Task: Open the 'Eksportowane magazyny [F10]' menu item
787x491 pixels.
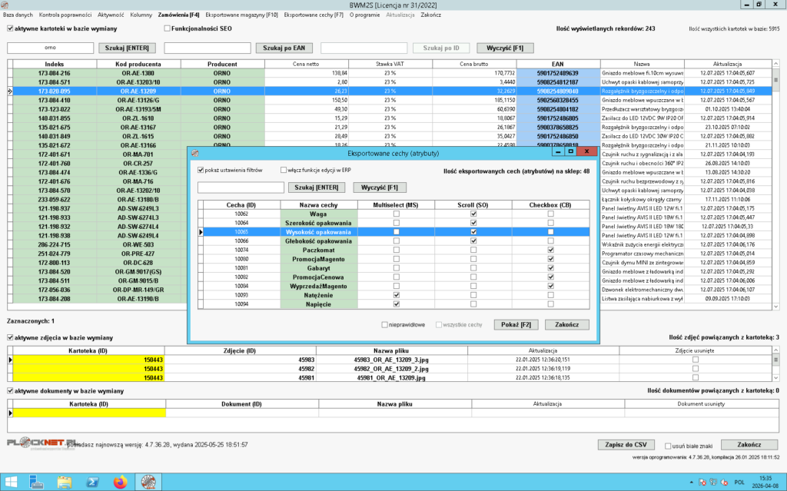Action: pyautogui.click(x=242, y=15)
